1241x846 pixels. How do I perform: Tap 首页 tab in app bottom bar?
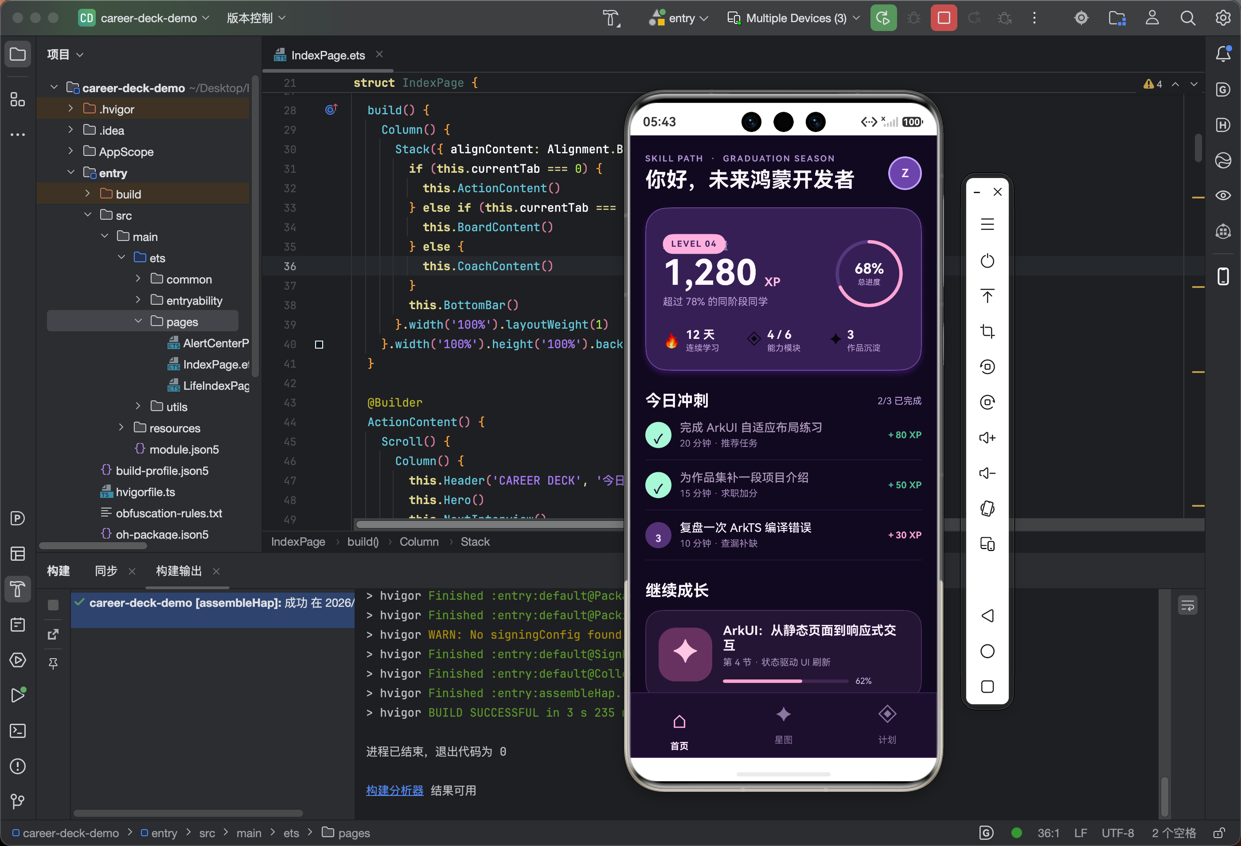679,731
